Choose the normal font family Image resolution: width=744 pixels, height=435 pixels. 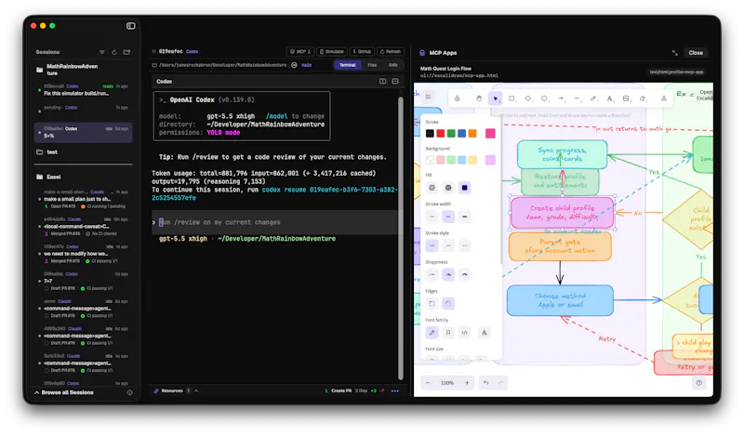pos(448,333)
